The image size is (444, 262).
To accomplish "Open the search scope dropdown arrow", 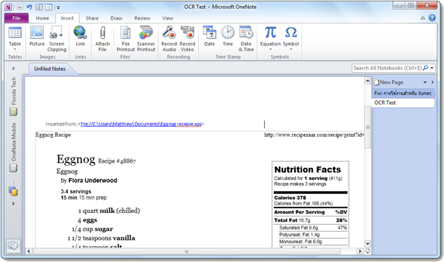I will coord(432,68).
